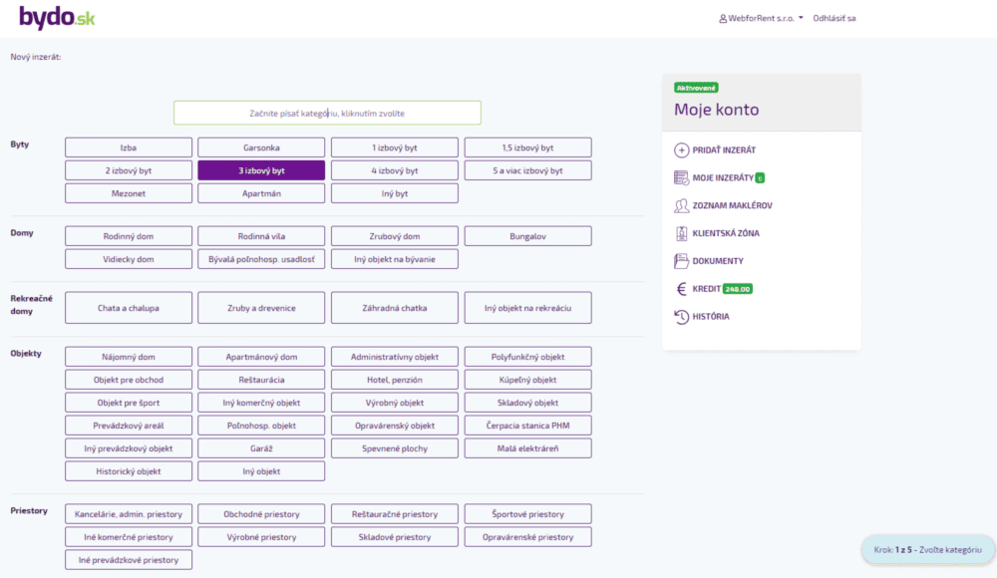Select the Klientská zóna icon
997x578 pixels.
pos(682,234)
